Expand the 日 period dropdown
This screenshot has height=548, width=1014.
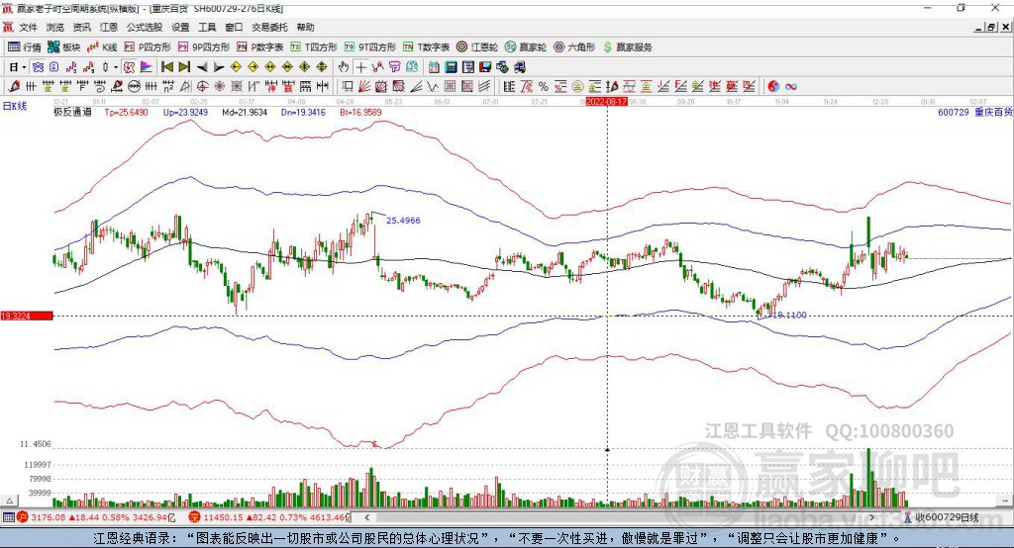[x=24, y=67]
